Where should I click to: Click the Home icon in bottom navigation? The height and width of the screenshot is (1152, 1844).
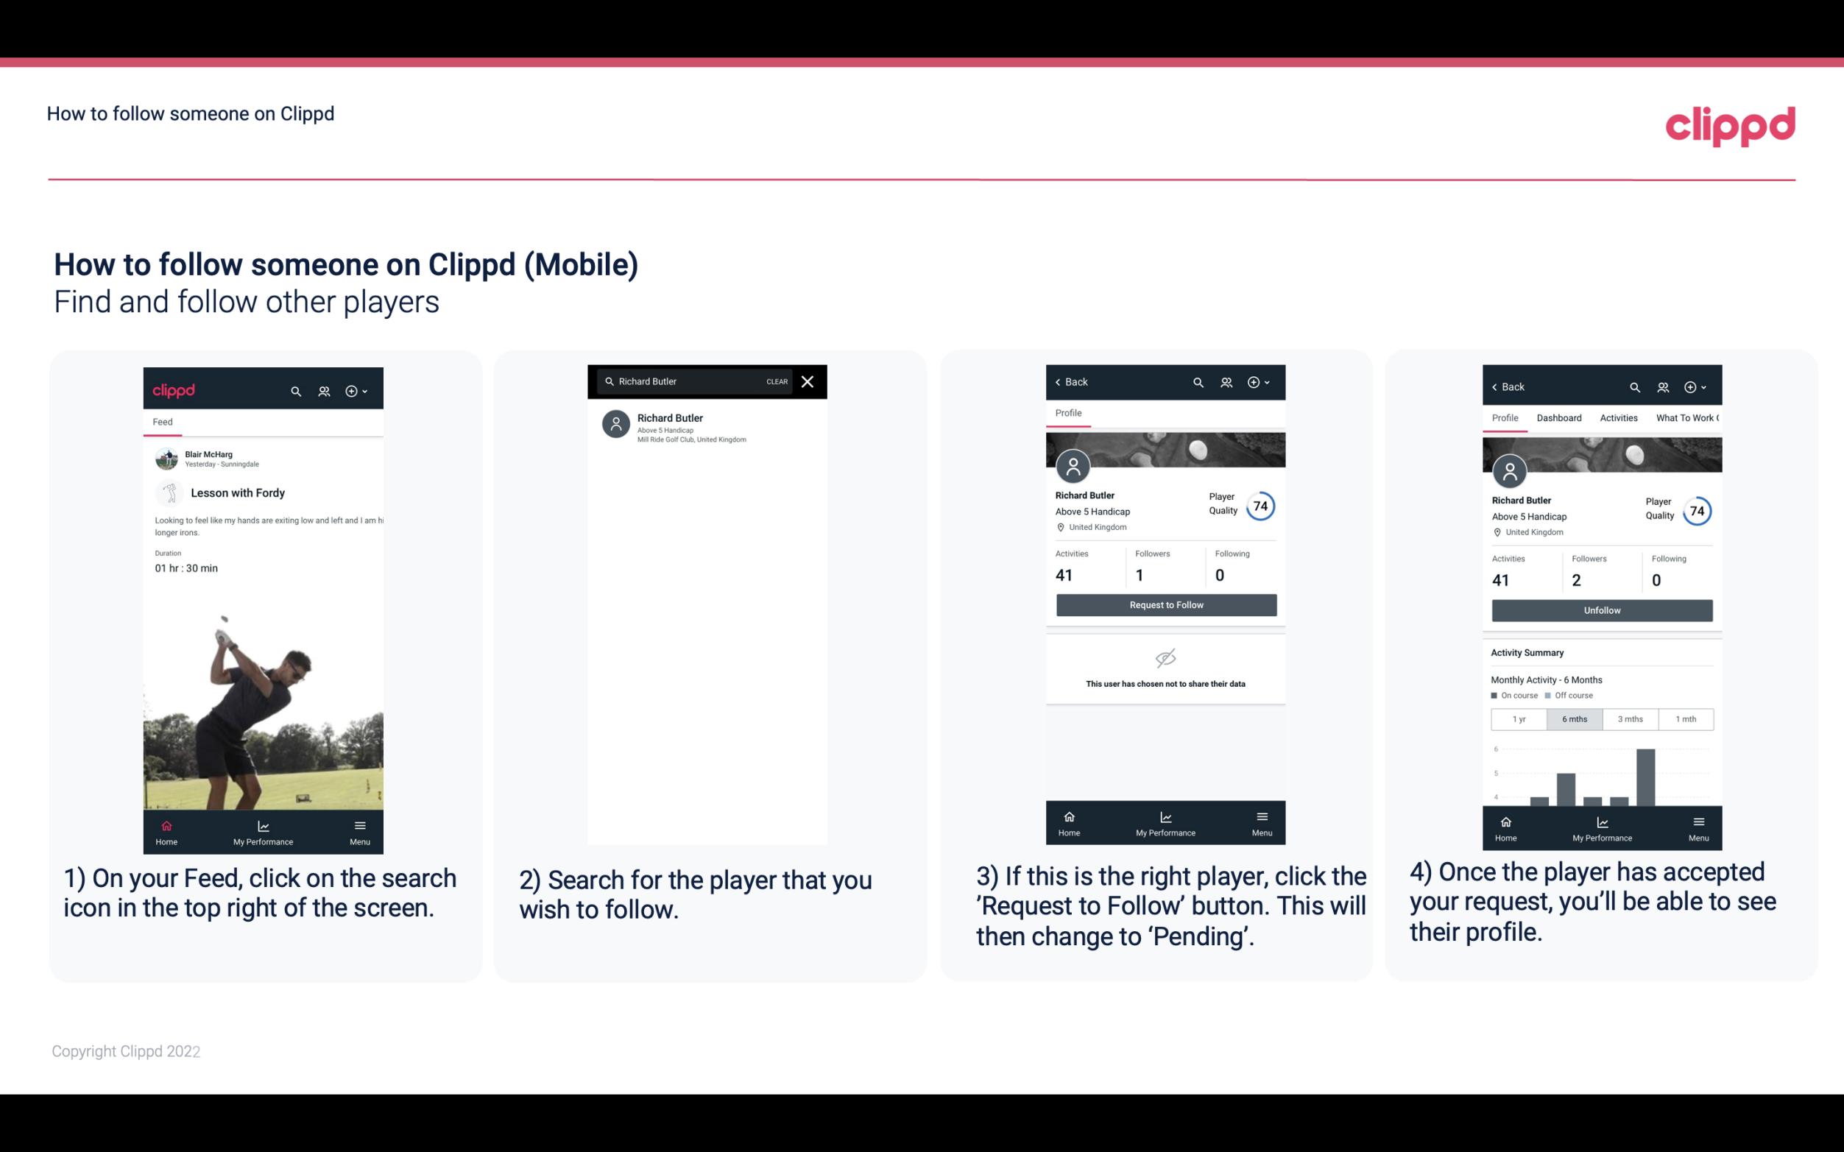coord(166,824)
